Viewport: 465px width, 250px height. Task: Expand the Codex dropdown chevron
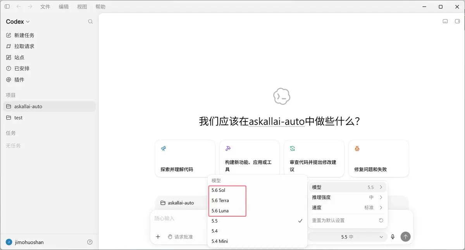[x=28, y=22]
